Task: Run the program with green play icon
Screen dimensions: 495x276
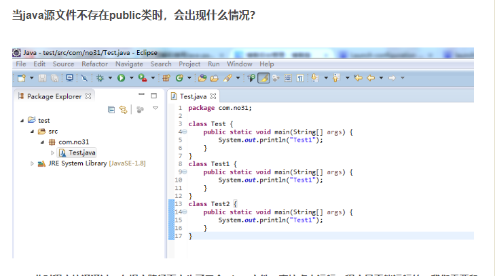Action: [x=122, y=78]
